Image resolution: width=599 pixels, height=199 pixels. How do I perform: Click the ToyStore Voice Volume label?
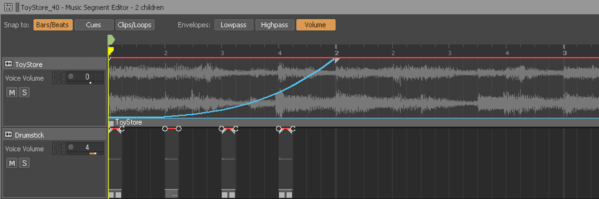(x=24, y=78)
